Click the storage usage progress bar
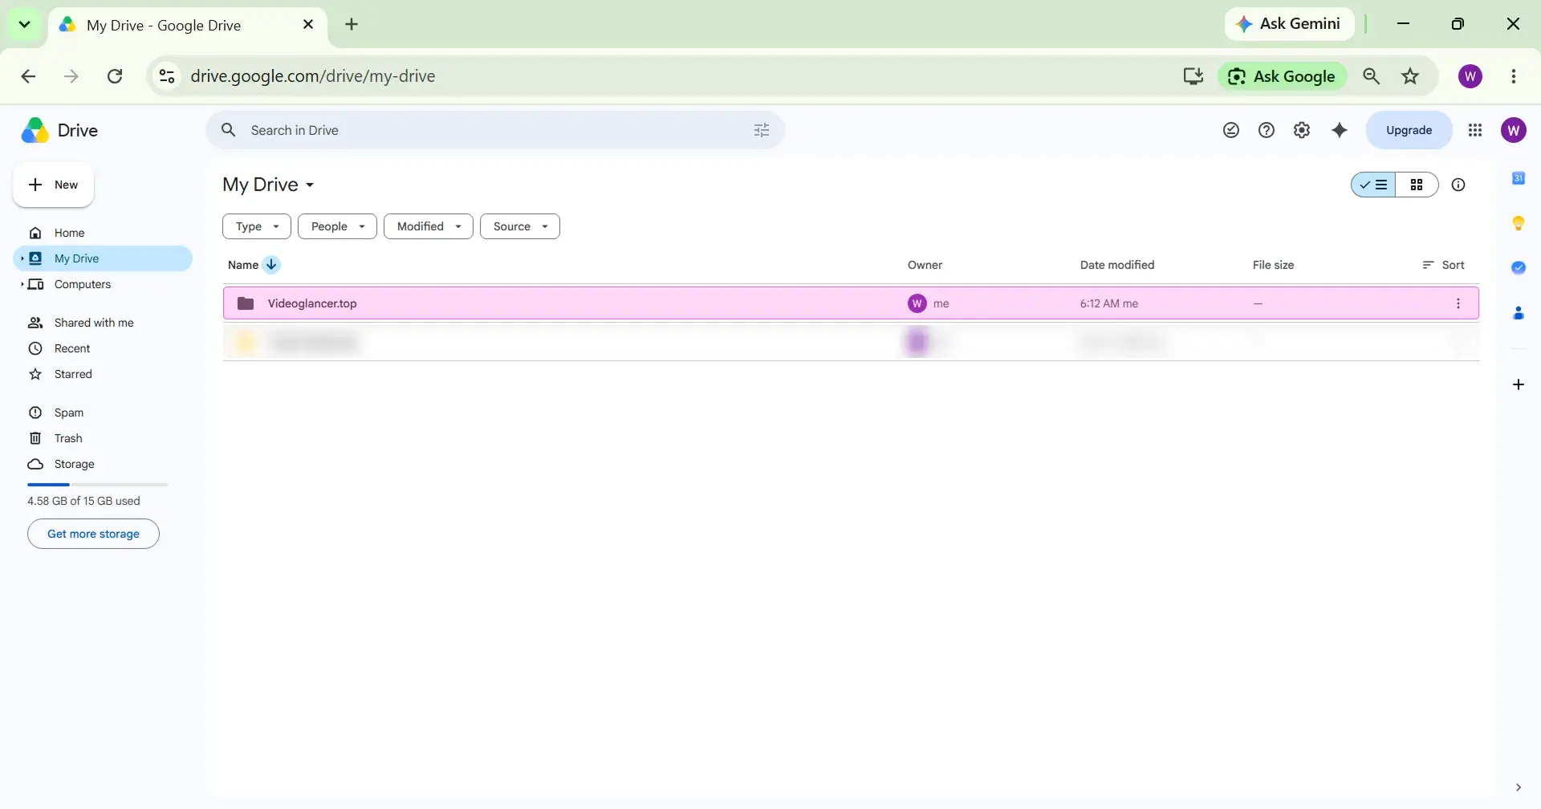The height and width of the screenshot is (809, 1541). point(97,485)
